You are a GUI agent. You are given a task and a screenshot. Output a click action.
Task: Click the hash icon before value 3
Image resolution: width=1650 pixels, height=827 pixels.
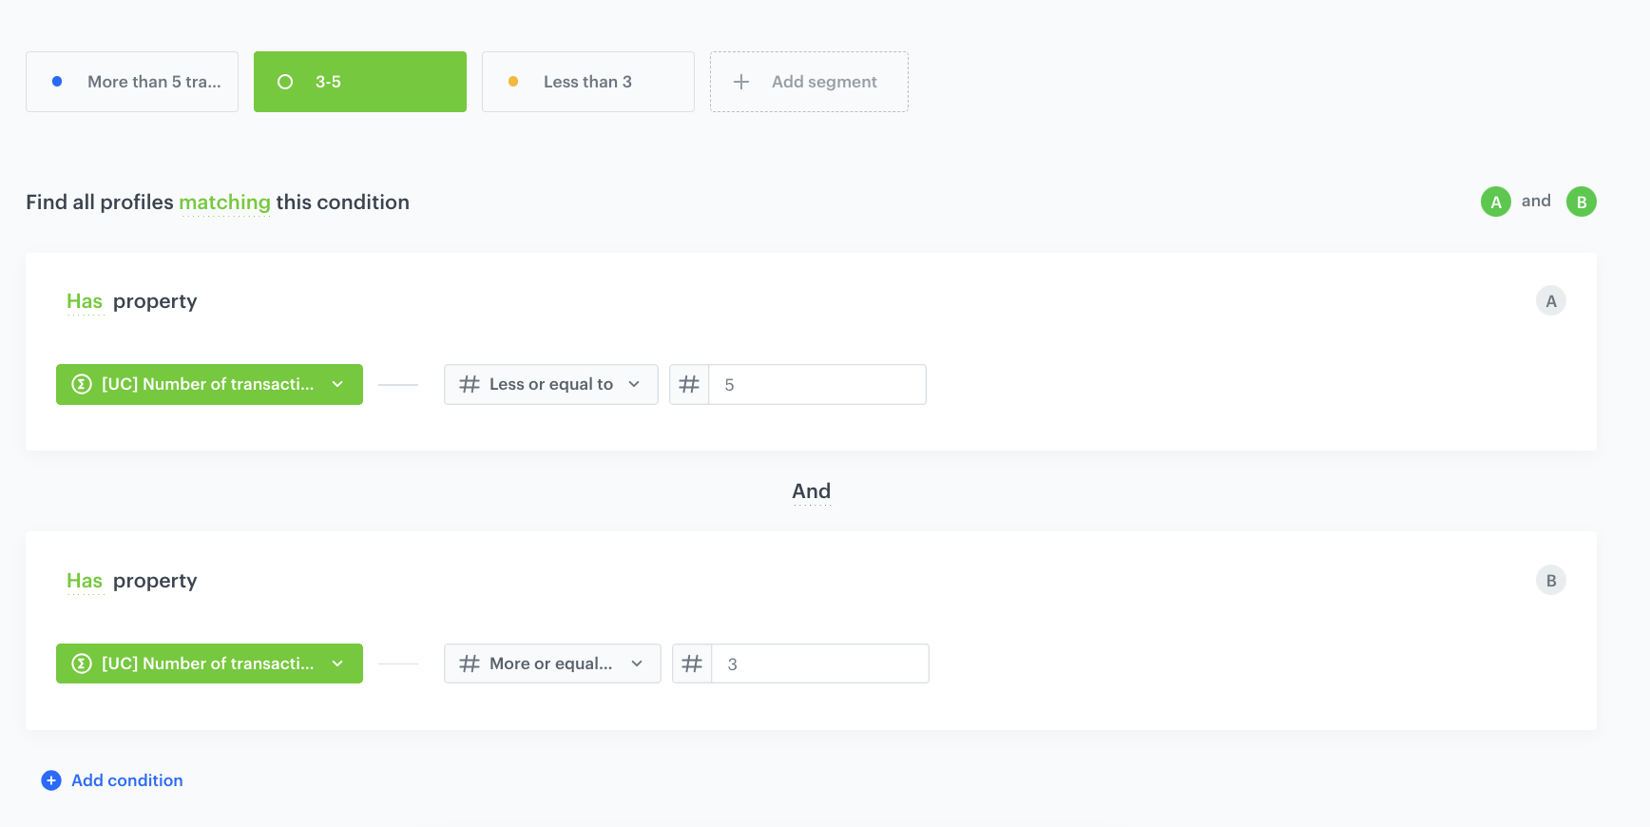[692, 664]
